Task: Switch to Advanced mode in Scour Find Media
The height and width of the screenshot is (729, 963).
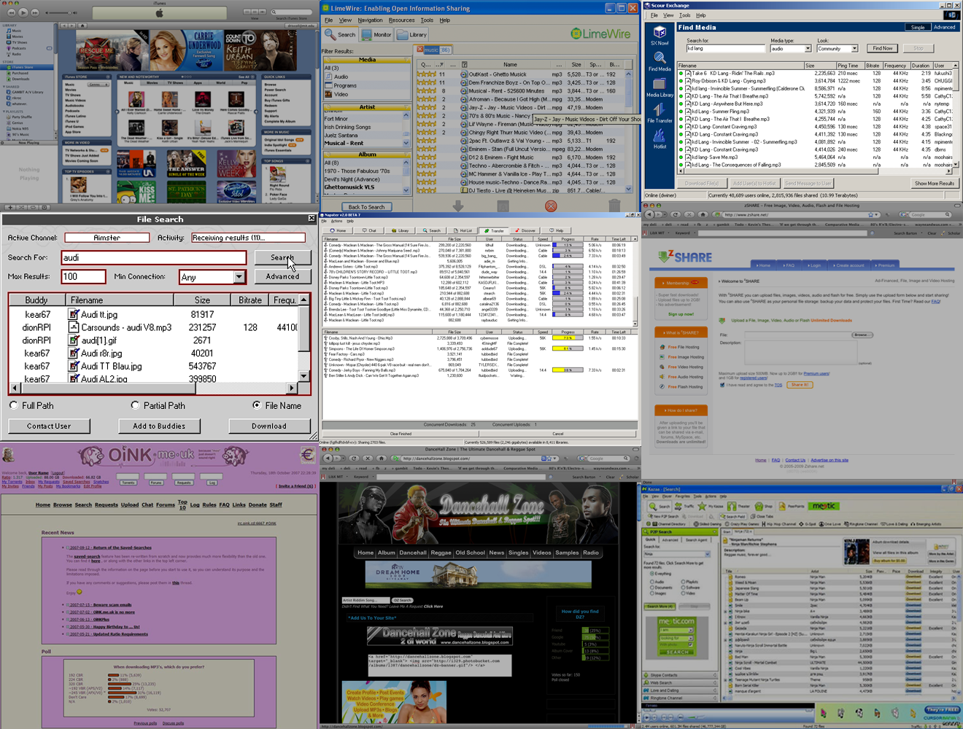Action: click(944, 27)
